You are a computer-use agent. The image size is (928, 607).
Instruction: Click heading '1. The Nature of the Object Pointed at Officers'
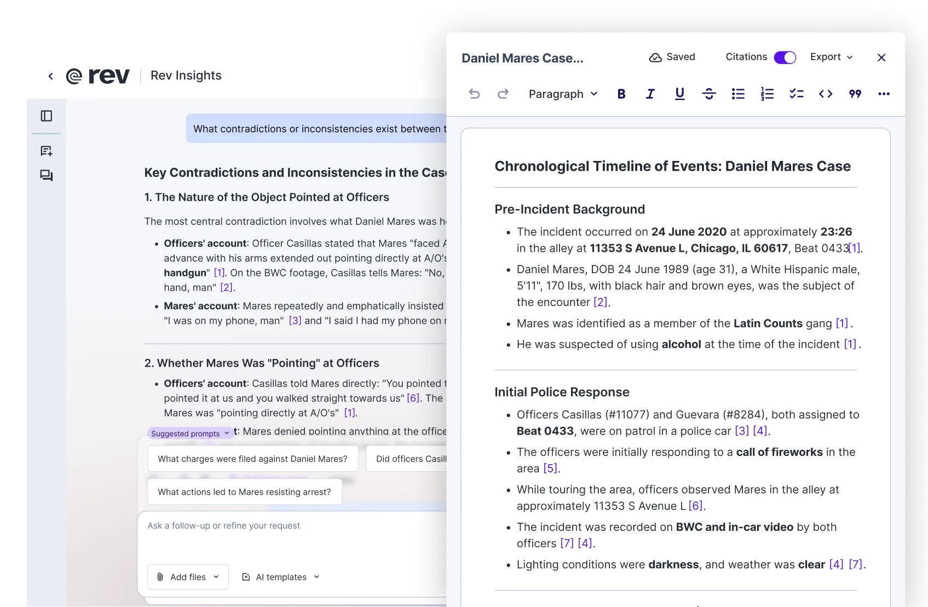267,198
